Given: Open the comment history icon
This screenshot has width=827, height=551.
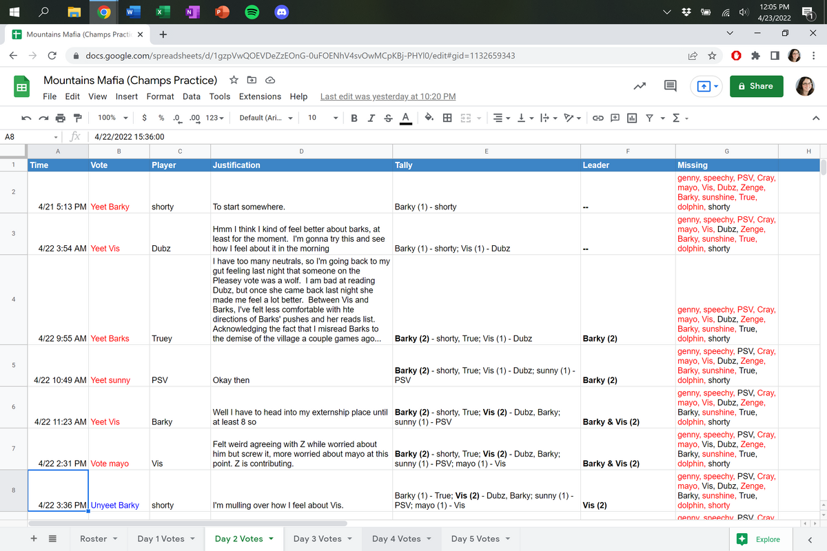Looking at the screenshot, I should tap(669, 86).
